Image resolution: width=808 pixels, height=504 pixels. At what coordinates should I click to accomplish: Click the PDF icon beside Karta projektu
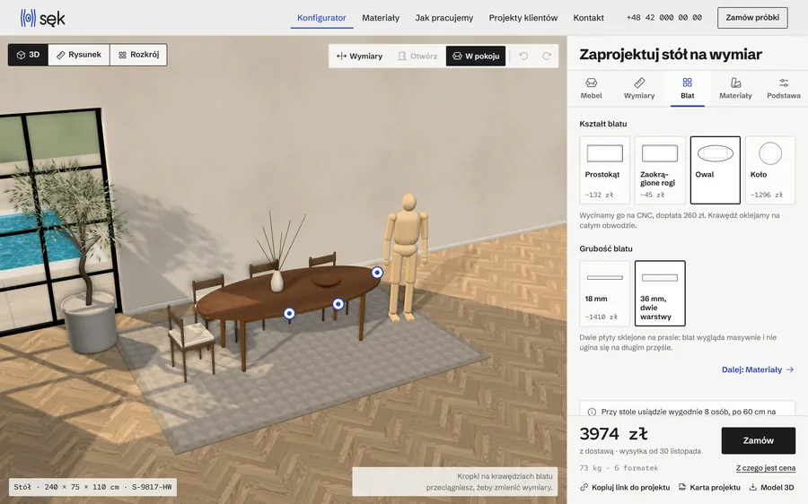point(682,487)
